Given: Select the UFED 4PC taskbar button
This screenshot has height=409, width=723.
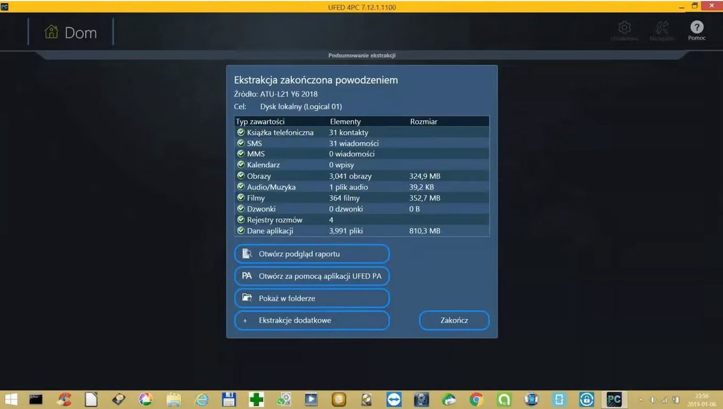Looking at the screenshot, I should point(614,399).
